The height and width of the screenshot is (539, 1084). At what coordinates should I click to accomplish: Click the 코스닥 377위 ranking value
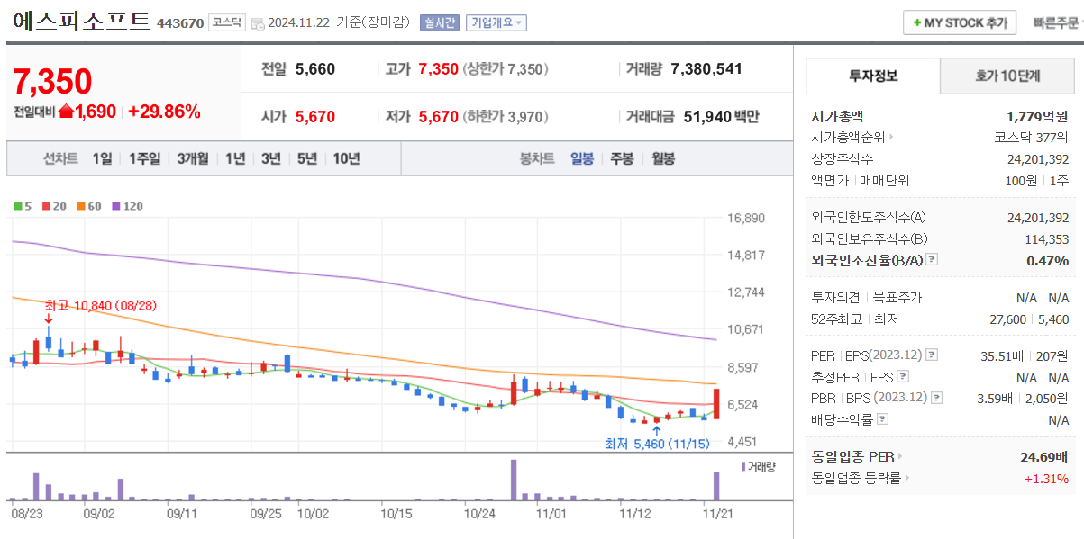1032,138
